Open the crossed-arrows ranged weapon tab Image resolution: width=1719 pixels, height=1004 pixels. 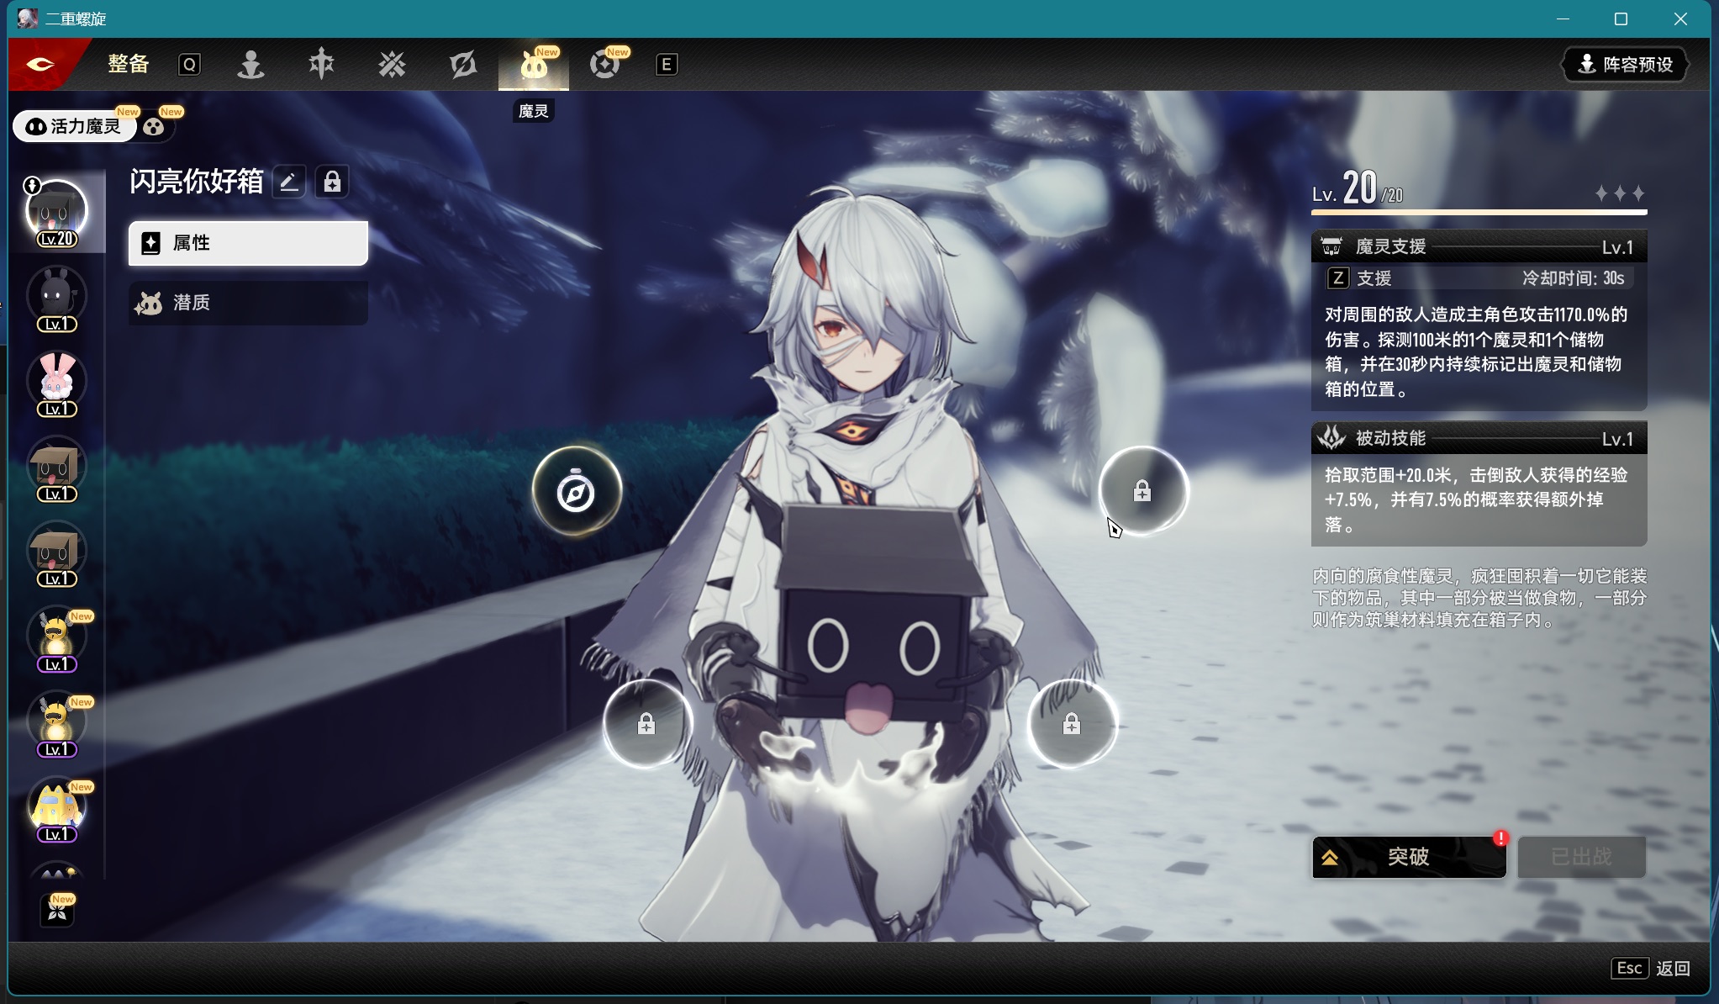[x=392, y=65]
